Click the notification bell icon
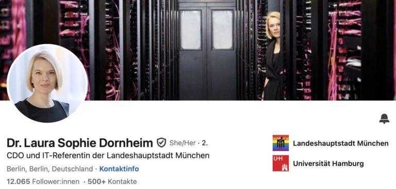 (384, 119)
